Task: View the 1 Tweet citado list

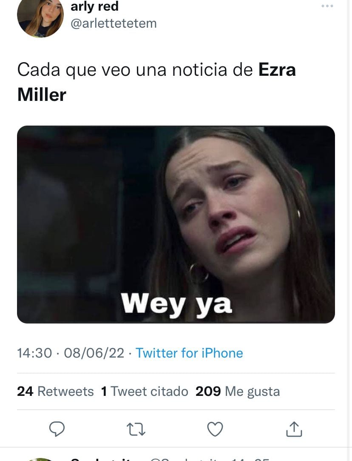Action: pos(145,391)
